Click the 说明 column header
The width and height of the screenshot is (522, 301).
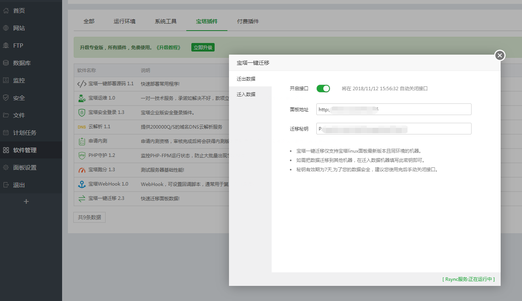pos(145,71)
